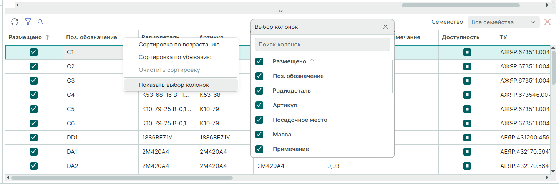Click the table's bottom horizontal scrollbar
This screenshot has width=559, height=186.
[x=122, y=178]
